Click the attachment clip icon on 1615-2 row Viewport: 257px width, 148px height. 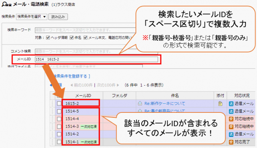point(220,103)
